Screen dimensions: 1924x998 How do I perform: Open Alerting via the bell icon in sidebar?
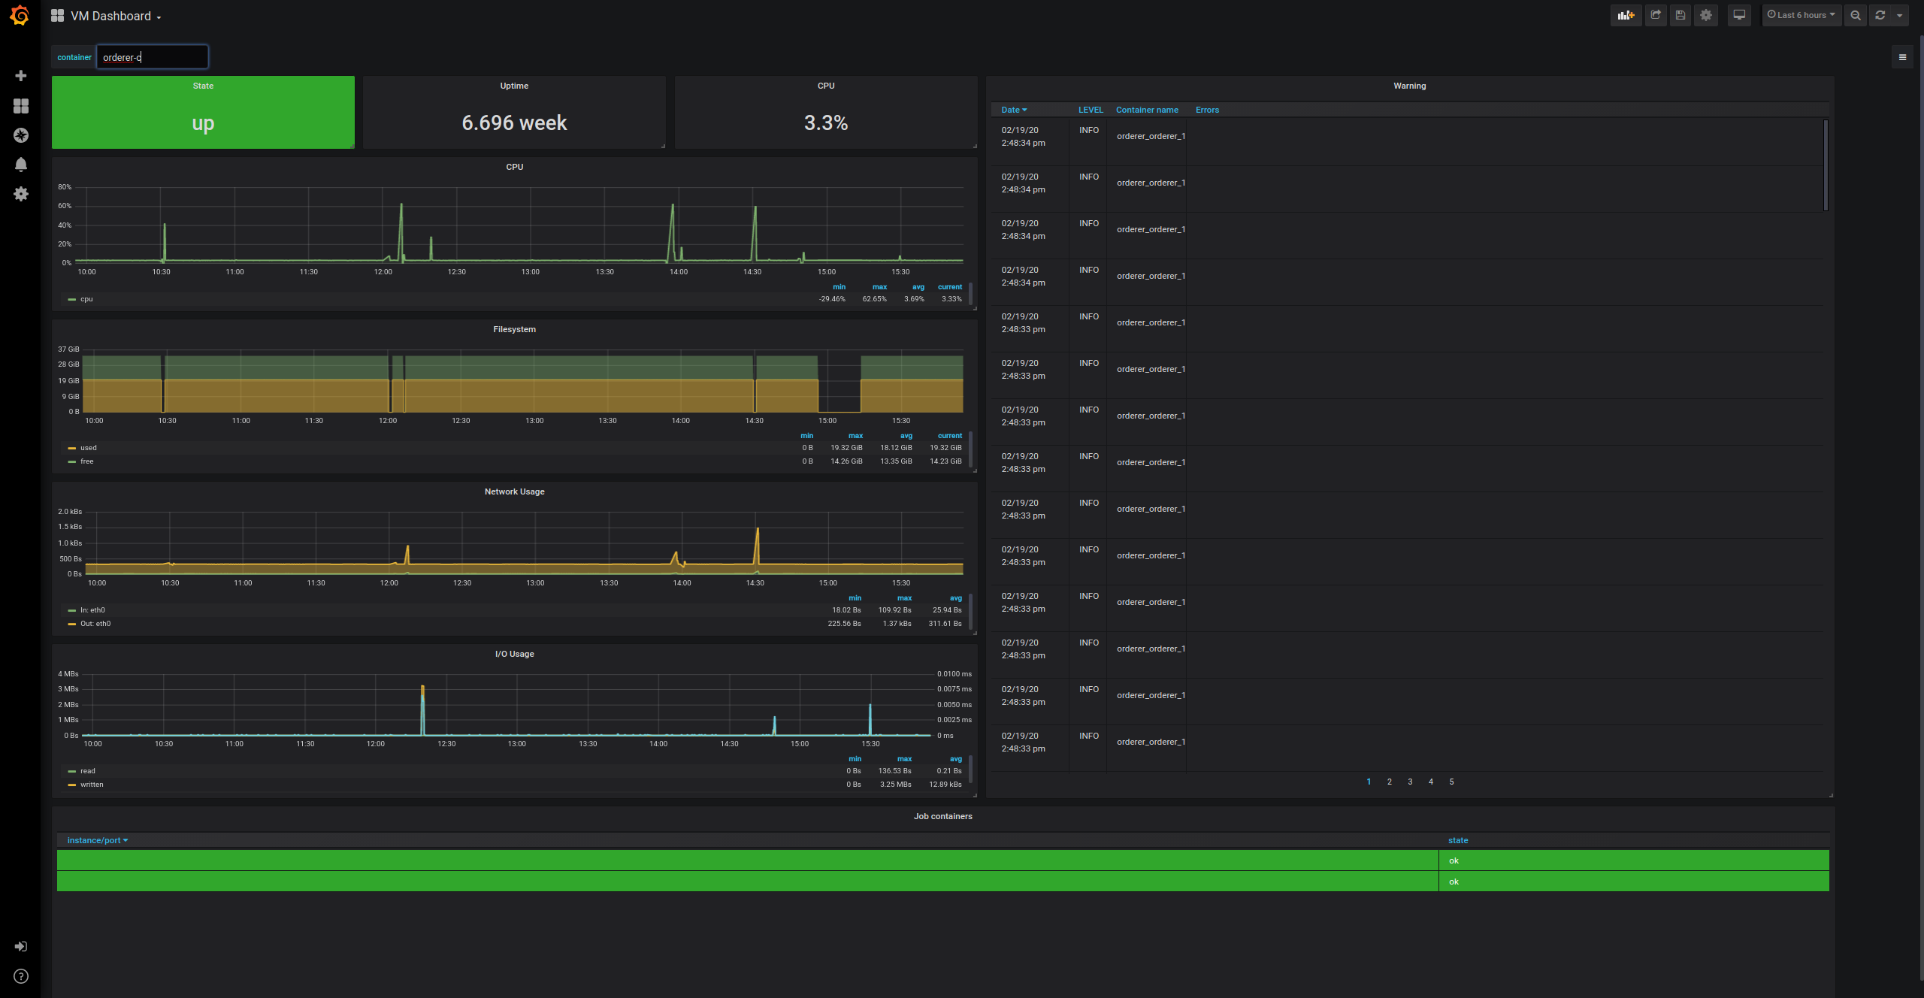point(21,165)
